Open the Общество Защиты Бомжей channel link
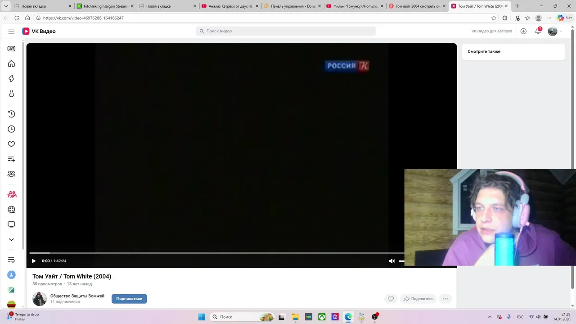The height and width of the screenshot is (324, 576). click(77, 296)
